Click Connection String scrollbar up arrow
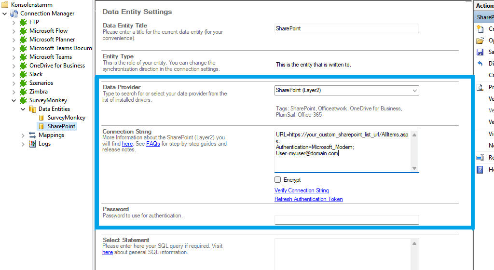The image size is (494, 270). 414,135
